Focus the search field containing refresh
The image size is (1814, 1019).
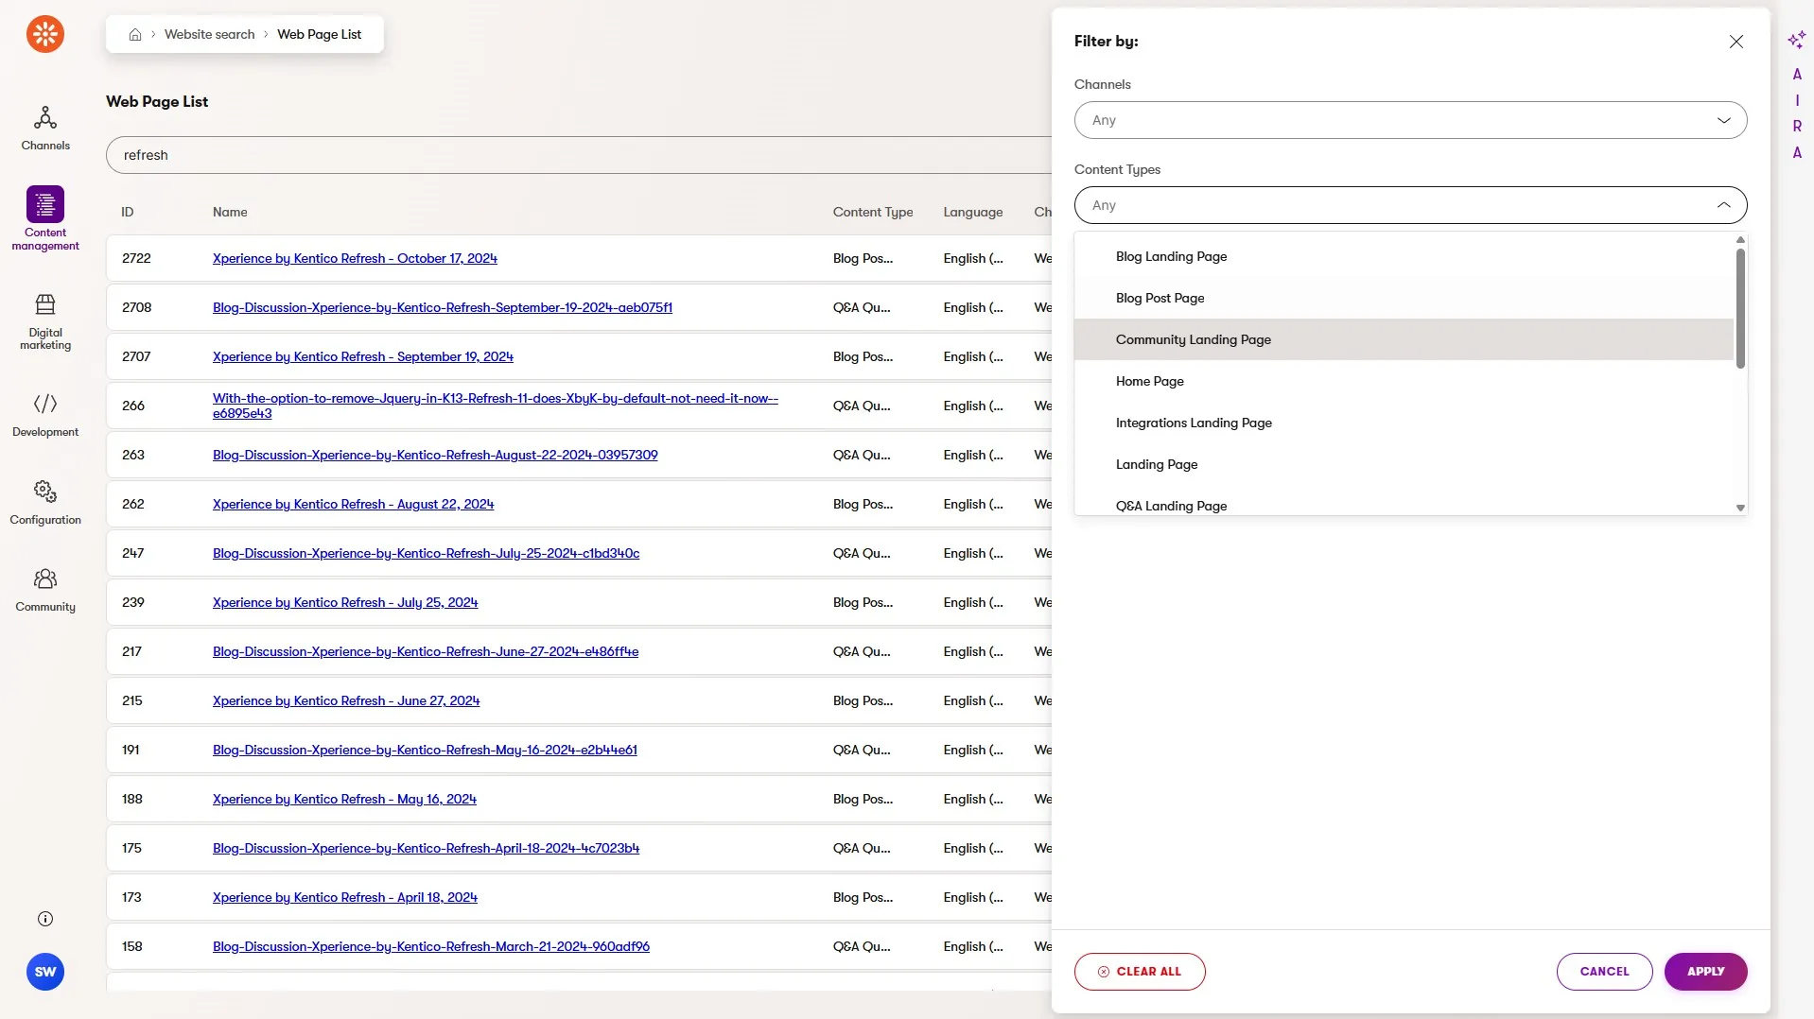[579, 155]
